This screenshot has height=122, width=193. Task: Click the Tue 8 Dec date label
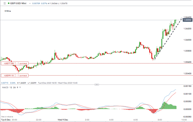coord(6,120)
